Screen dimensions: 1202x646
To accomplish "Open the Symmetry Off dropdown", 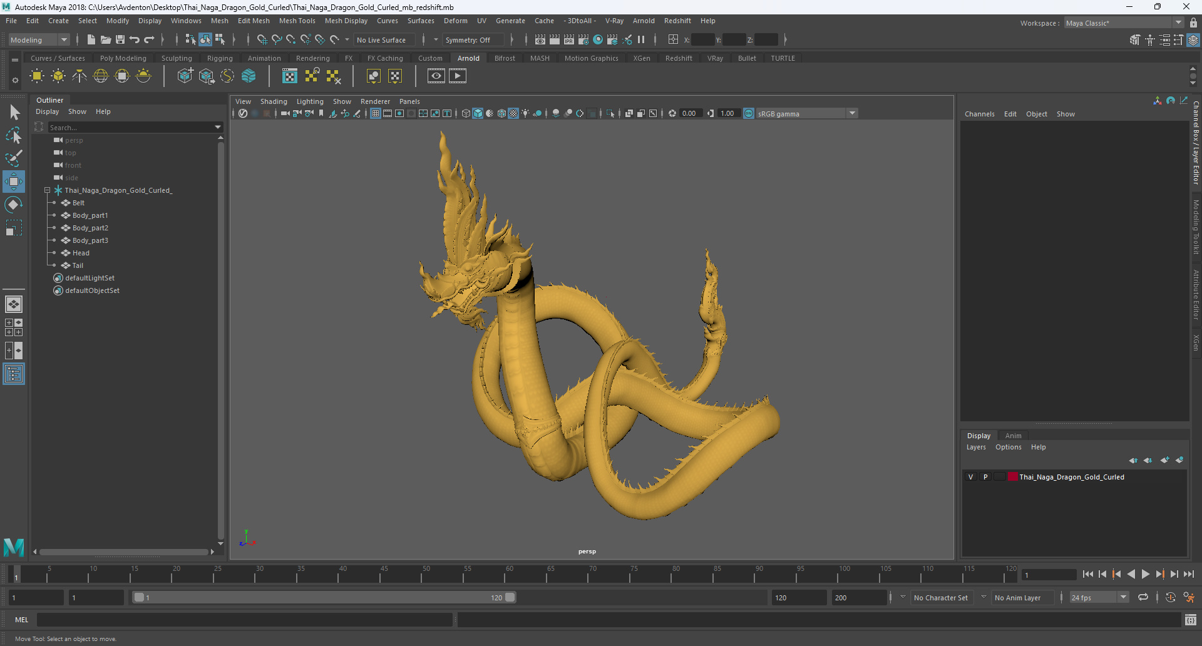I will 474,40.
